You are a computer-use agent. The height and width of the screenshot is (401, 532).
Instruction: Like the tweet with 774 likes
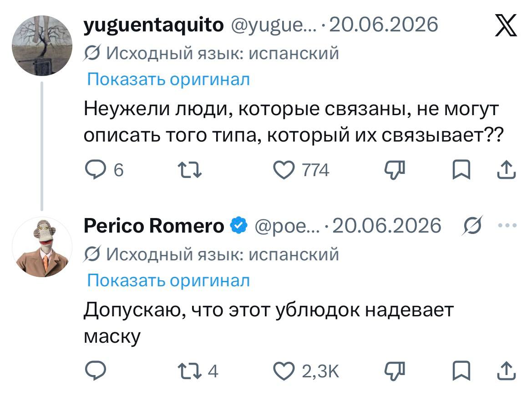pyautogui.click(x=301, y=170)
